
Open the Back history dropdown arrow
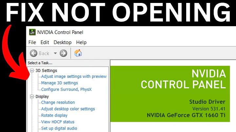tap(55, 53)
